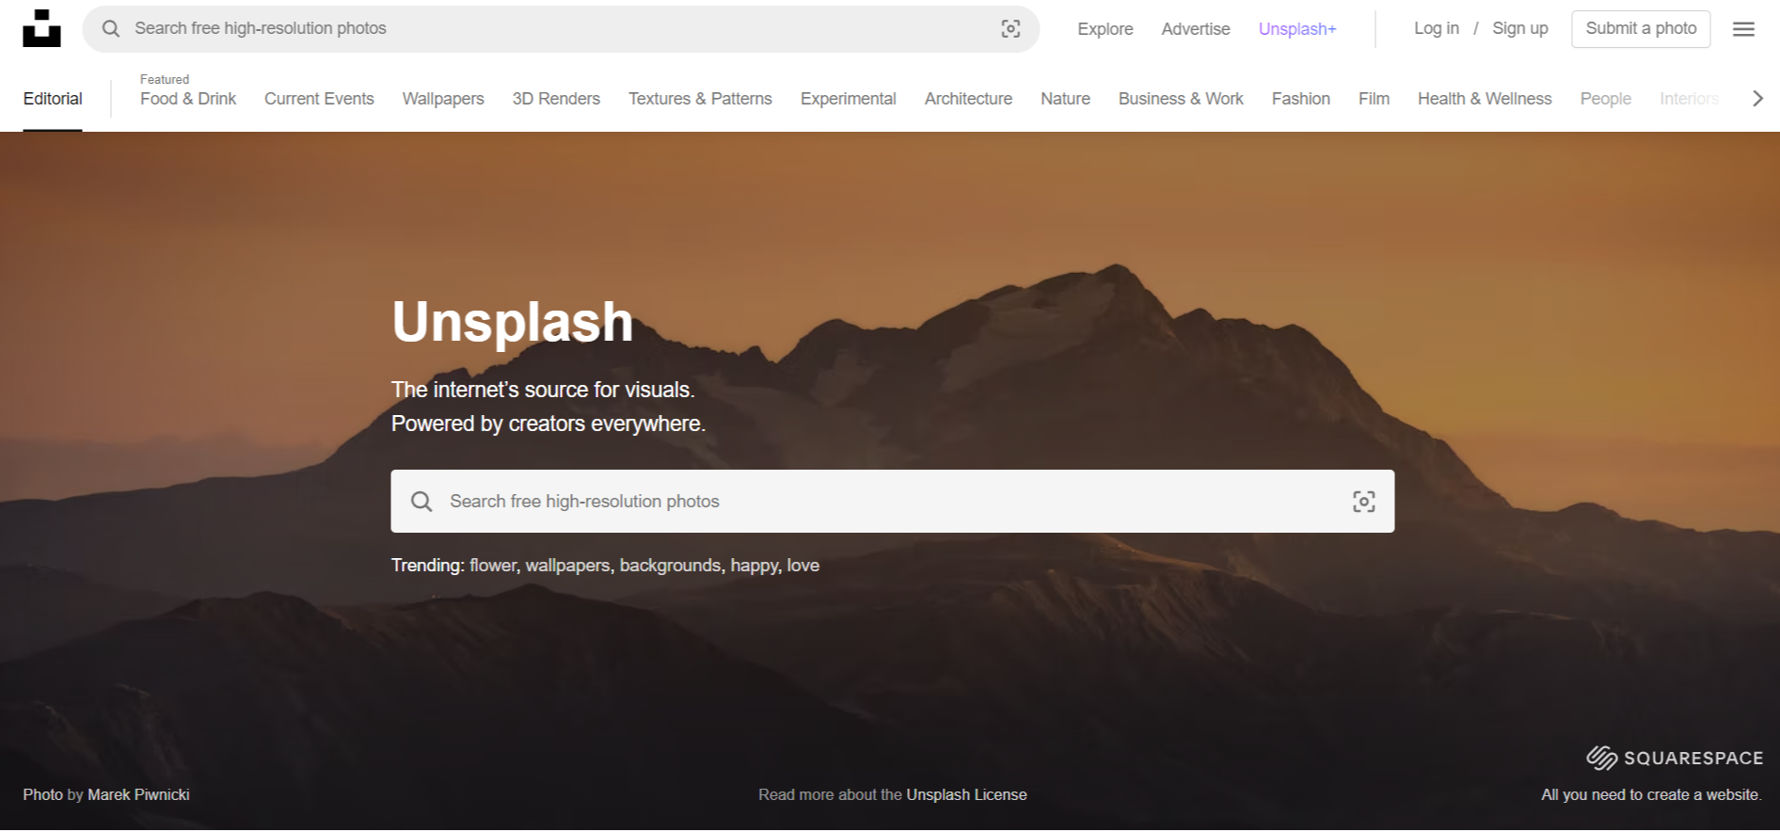Open the Interiors category
Screen dimensions: 1780x832
[1689, 98]
